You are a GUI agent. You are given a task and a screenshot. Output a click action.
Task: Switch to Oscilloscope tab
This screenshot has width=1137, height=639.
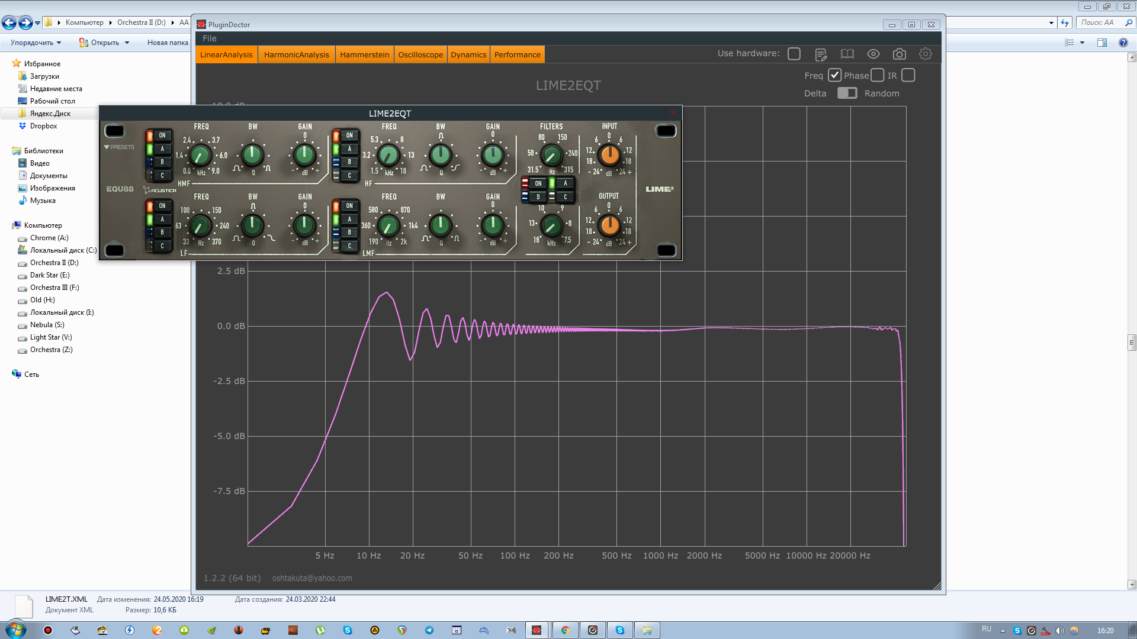point(420,54)
